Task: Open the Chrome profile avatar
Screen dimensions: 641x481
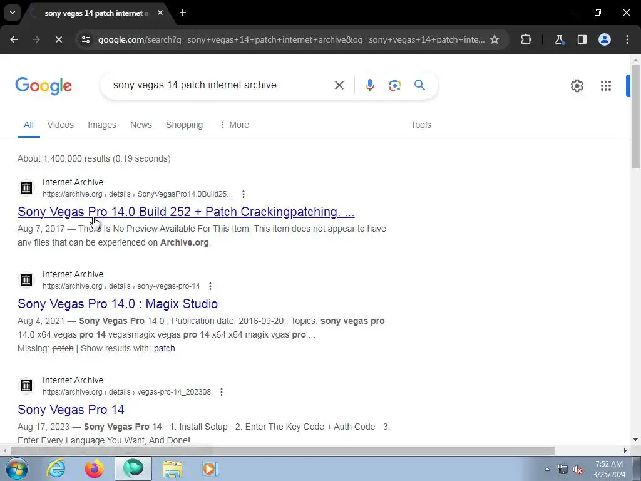Action: pos(605,39)
